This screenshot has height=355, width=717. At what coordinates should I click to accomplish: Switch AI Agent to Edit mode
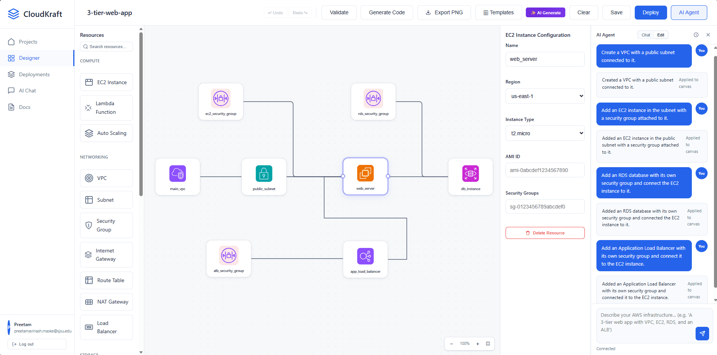pos(661,35)
